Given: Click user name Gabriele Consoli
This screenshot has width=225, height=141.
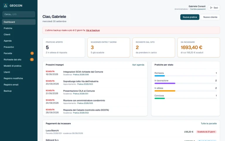Looking at the screenshot, I should [x=197, y=6].
